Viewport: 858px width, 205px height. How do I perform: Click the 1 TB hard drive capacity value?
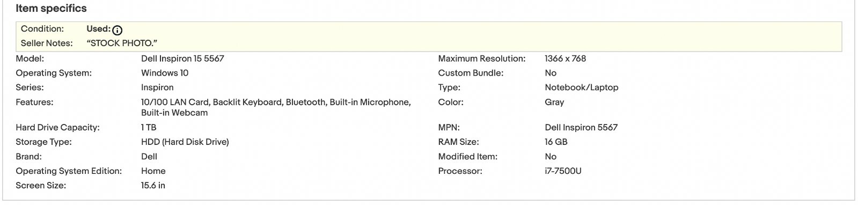(149, 128)
